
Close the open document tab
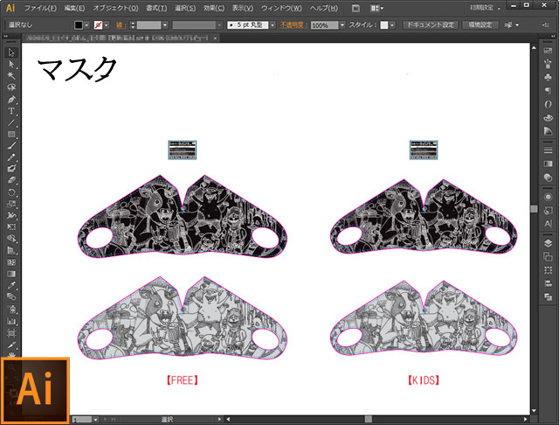click(x=216, y=38)
